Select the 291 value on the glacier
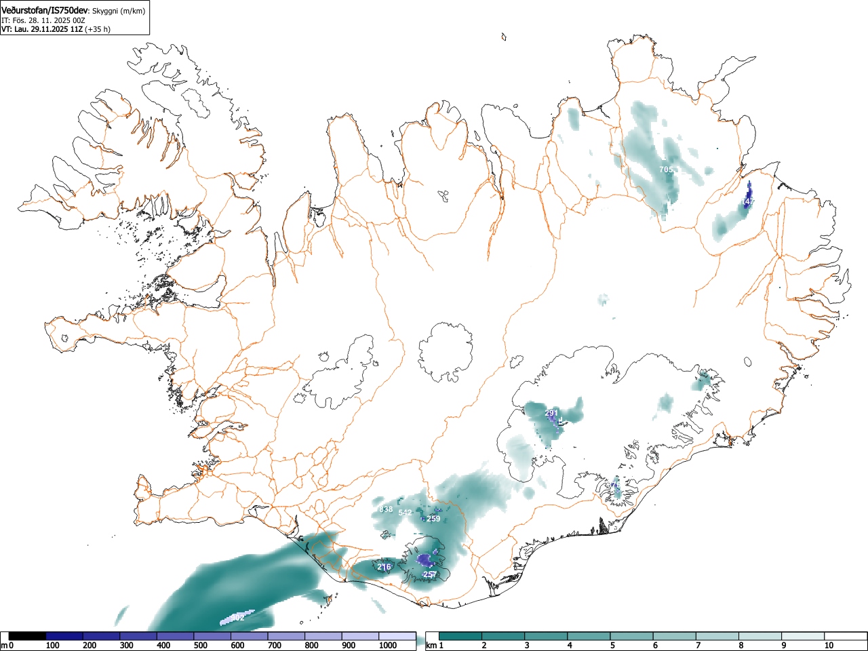 point(551,413)
